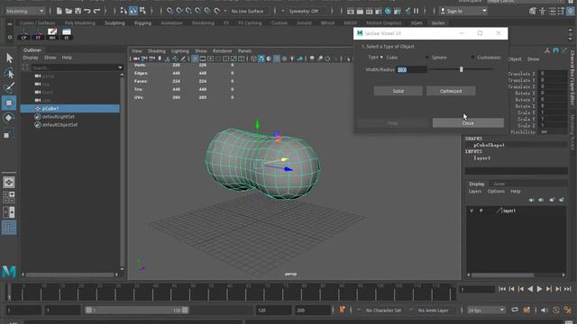
Task: Adjust the Width/Radius slider handle
Action: 461,69
